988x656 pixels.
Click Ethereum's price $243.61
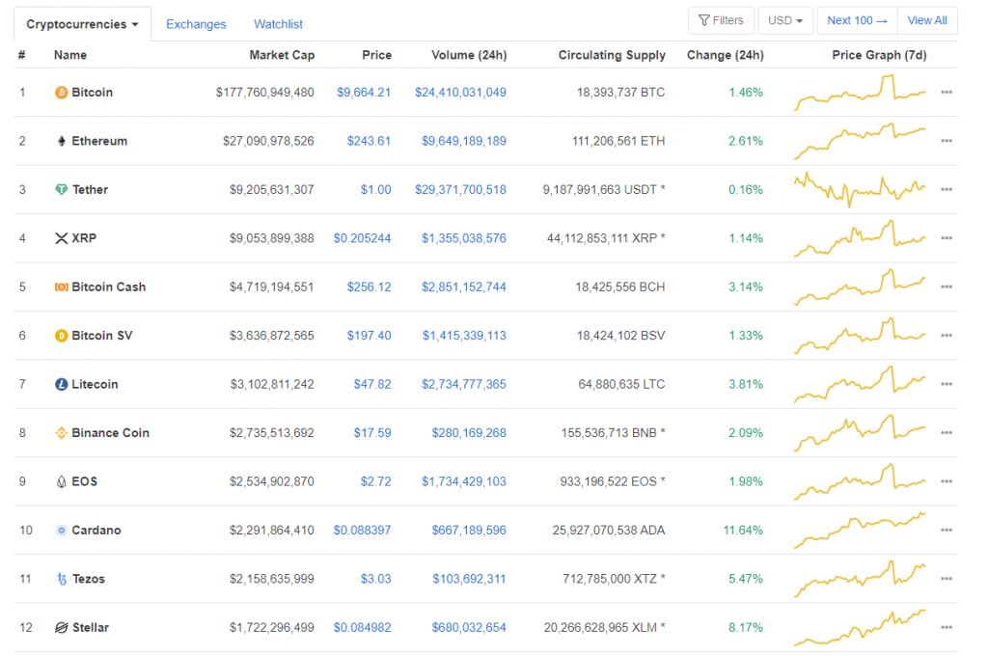click(369, 141)
